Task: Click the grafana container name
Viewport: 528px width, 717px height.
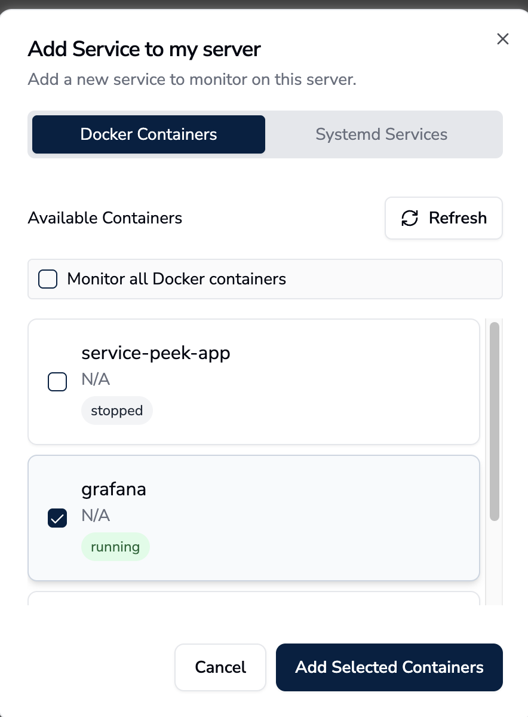Action: pos(114,489)
